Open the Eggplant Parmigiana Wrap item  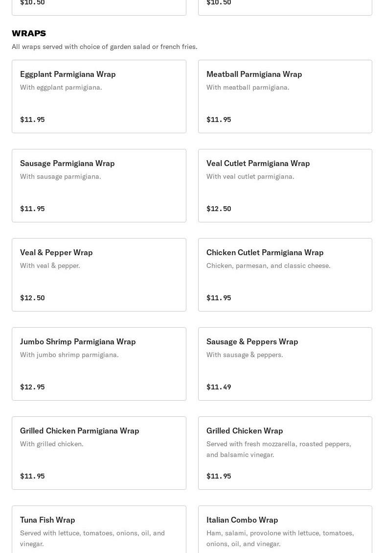99,96
